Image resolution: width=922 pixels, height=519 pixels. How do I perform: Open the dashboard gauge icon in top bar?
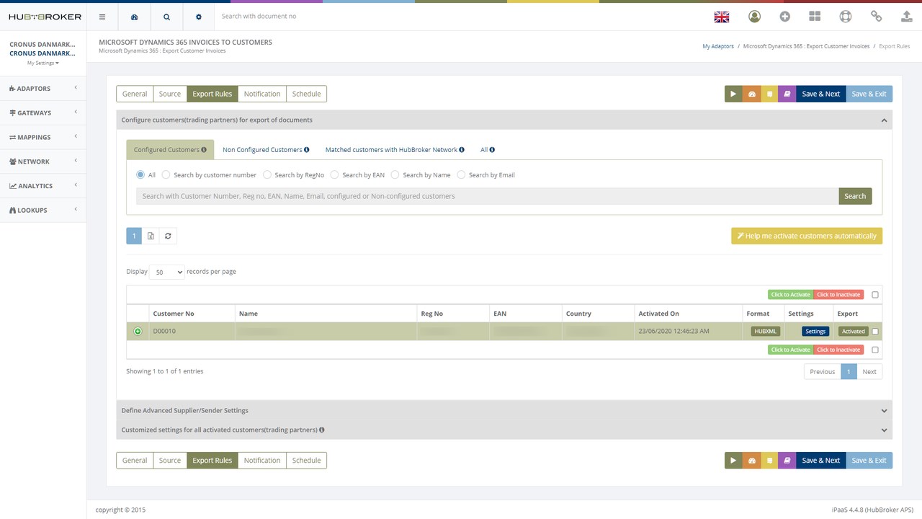pyautogui.click(x=134, y=17)
